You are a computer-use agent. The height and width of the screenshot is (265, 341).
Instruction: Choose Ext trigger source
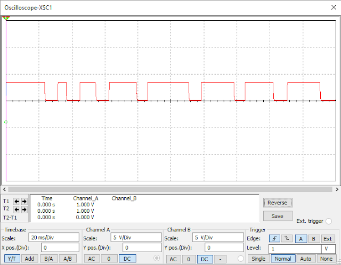(x=328, y=239)
